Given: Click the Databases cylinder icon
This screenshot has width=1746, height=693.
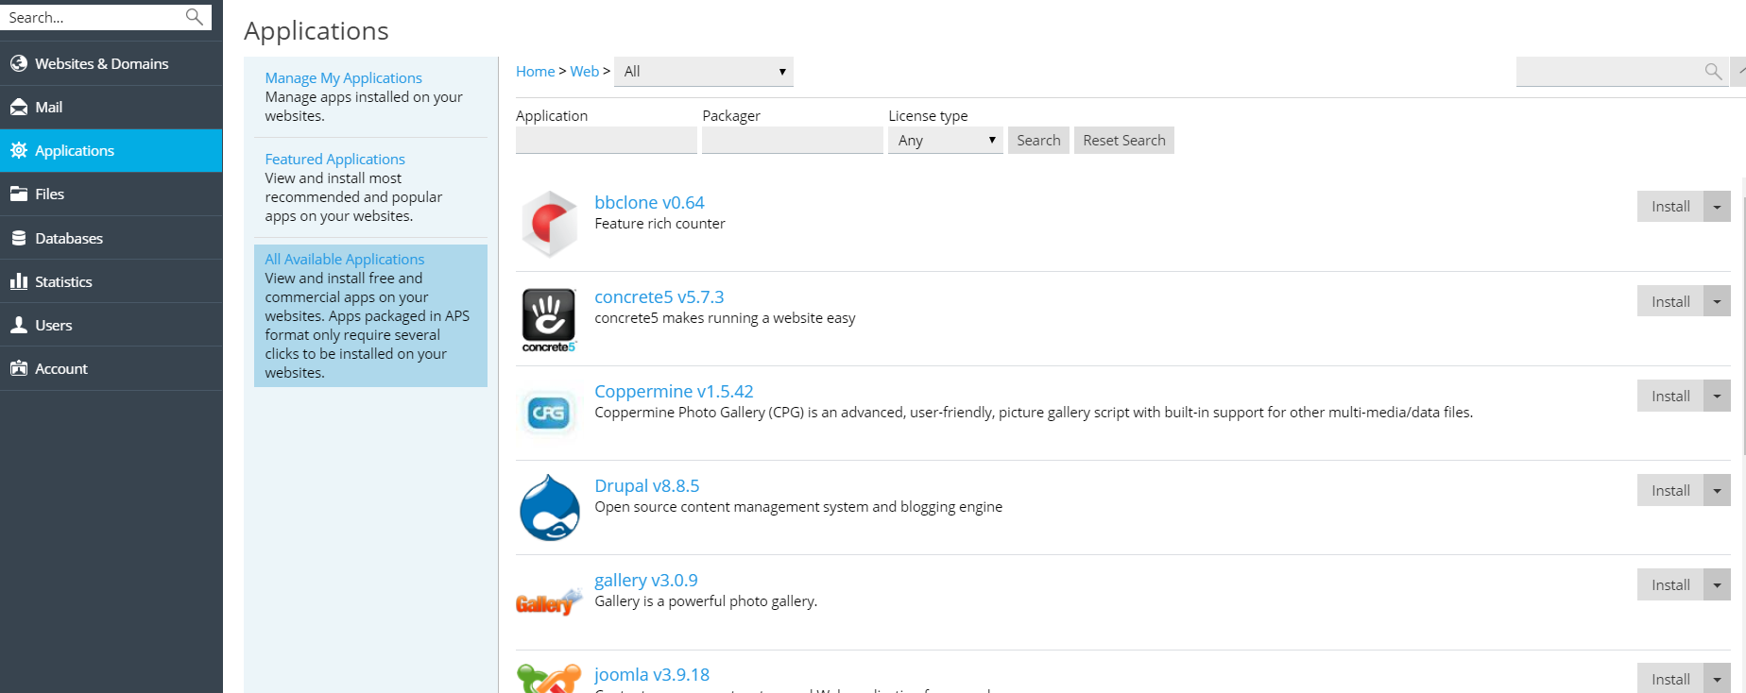Looking at the screenshot, I should tap(19, 238).
